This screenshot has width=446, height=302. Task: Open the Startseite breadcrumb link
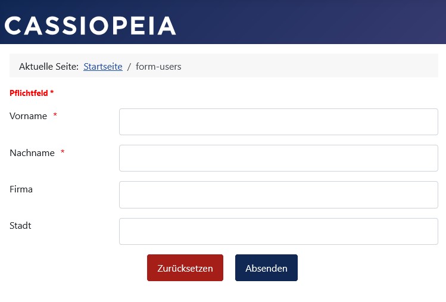[103, 67]
